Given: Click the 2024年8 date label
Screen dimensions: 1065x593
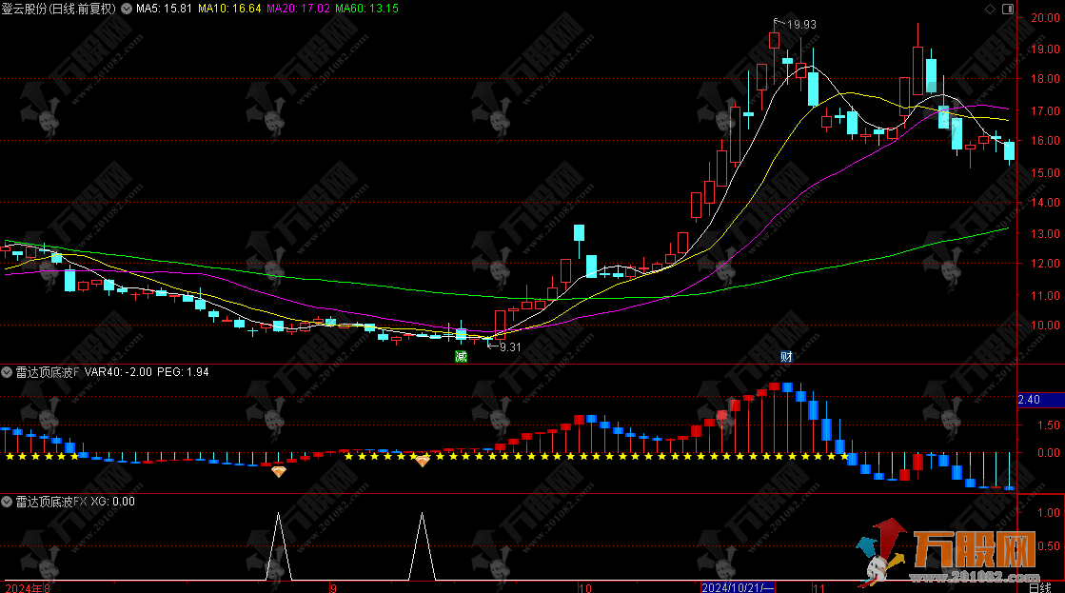Looking at the screenshot, I should pyautogui.click(x=28, y=587).
